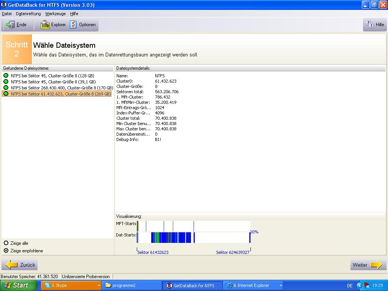Click the Sektor 624639327 label
The width and height of the screenshot is (388, 291).
(233, 252)
